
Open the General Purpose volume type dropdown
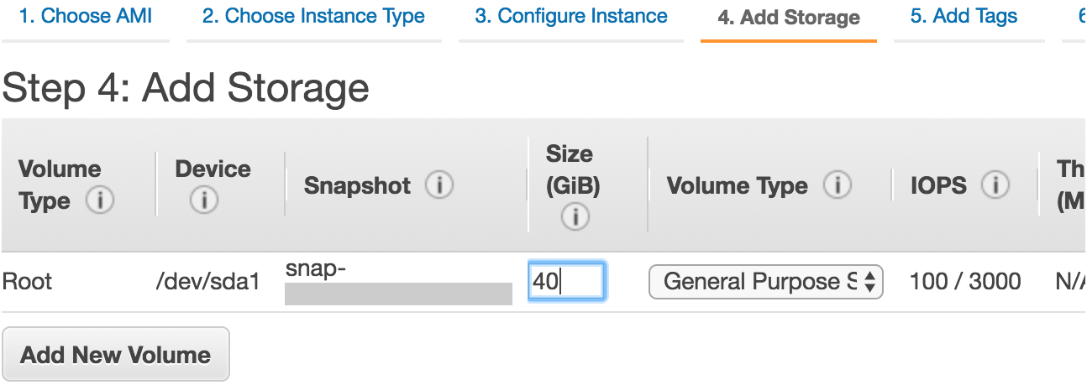tap(765, 282)
